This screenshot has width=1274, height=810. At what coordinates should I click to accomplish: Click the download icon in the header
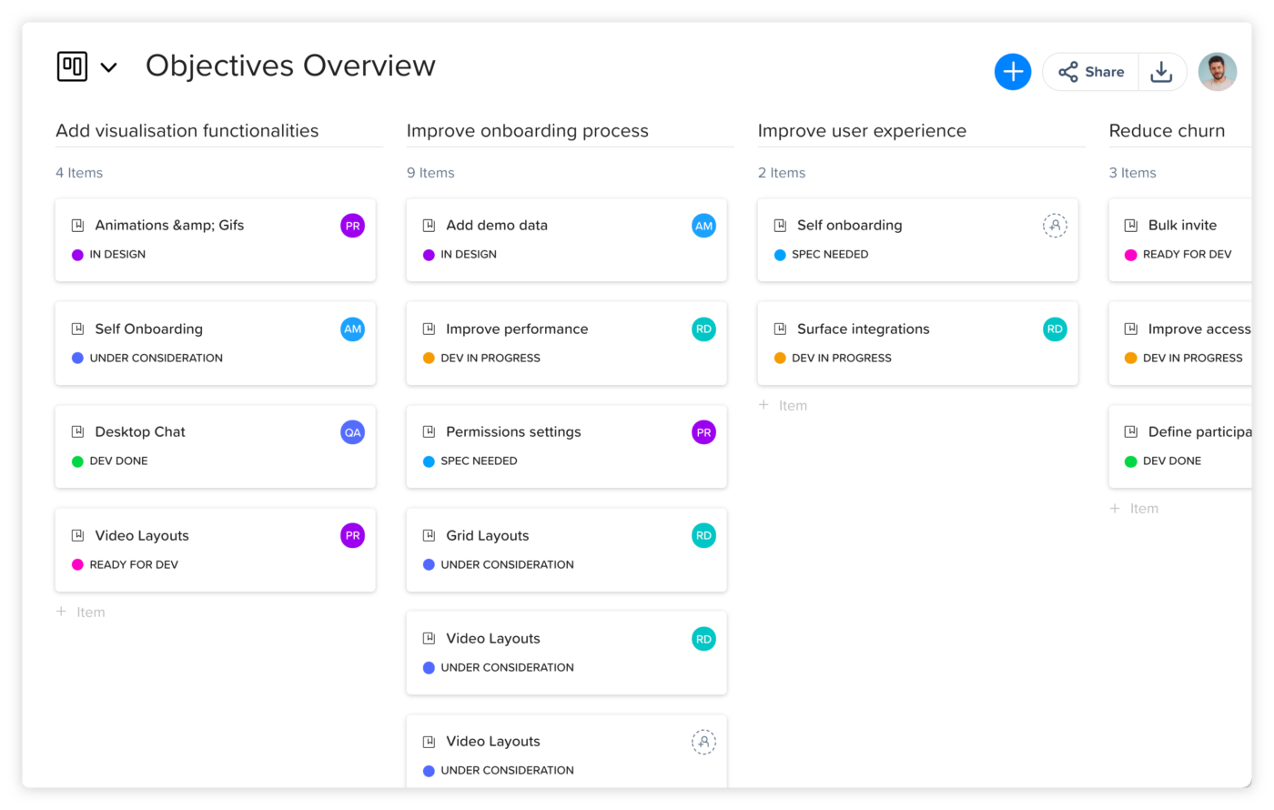pos(1161,72)
